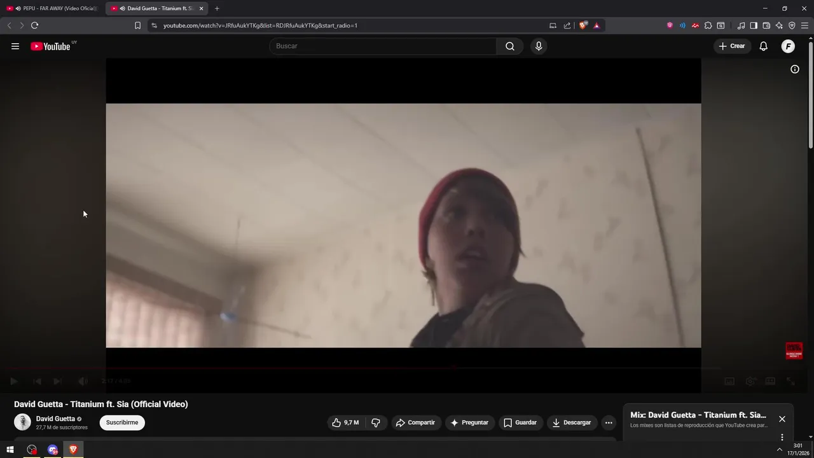Screen dimensions: 814x458
Task: Start voice search with the microphone
Action: click(x=539, y=46)
